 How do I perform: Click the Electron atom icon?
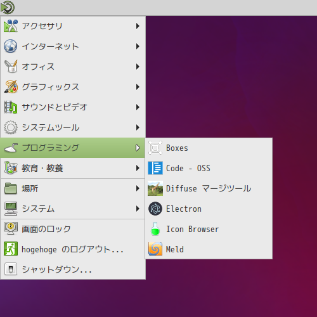[155, 209]
